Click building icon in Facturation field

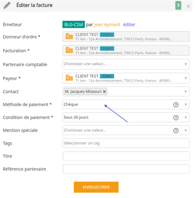69,50
